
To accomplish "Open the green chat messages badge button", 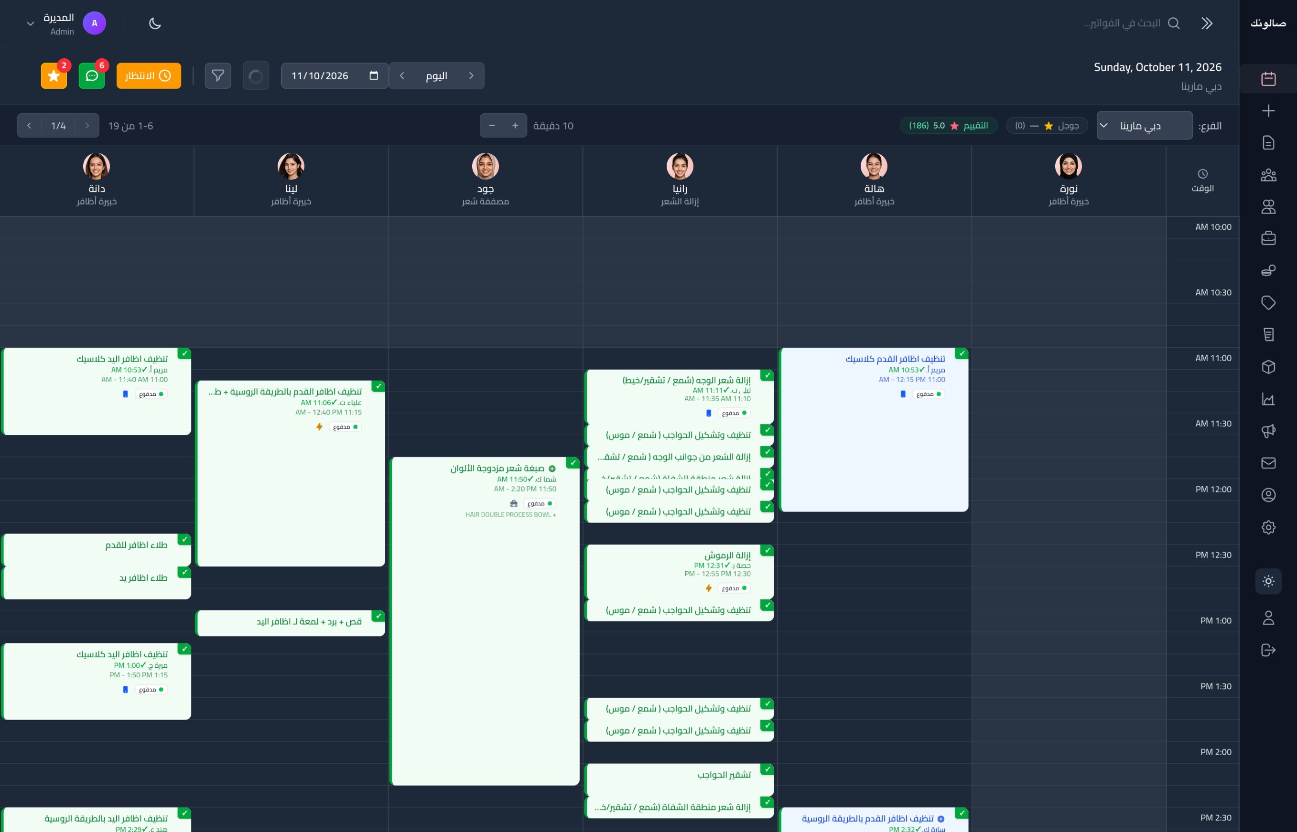I will click(92, 75).
